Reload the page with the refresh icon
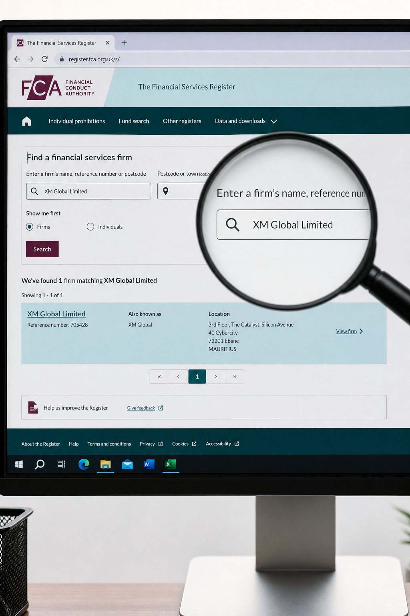 point(44,59)
